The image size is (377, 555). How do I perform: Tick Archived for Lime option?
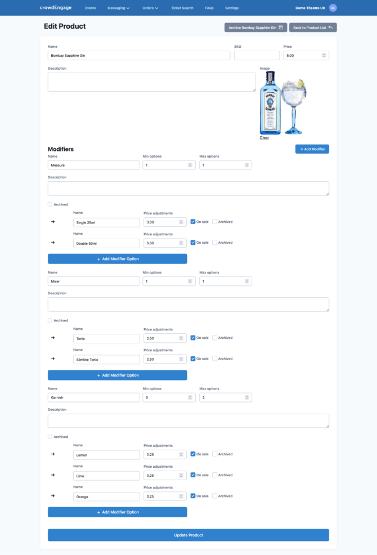point(214,475)
